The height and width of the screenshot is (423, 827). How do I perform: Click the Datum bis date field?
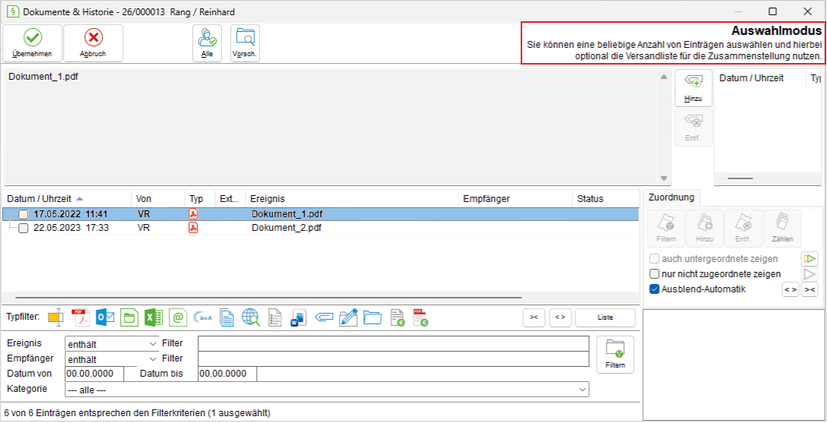(227, 374)
